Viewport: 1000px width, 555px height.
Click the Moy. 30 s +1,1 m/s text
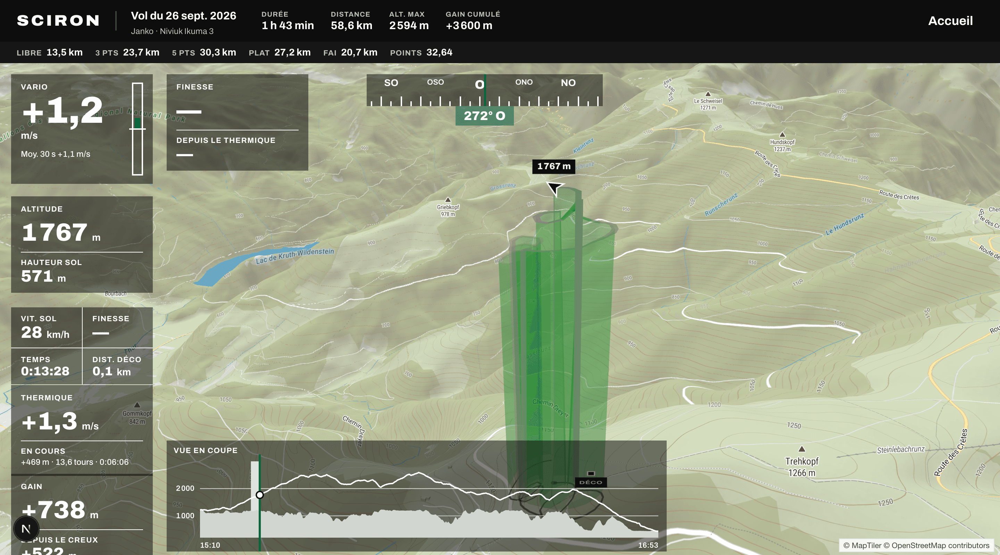[56, 154]
